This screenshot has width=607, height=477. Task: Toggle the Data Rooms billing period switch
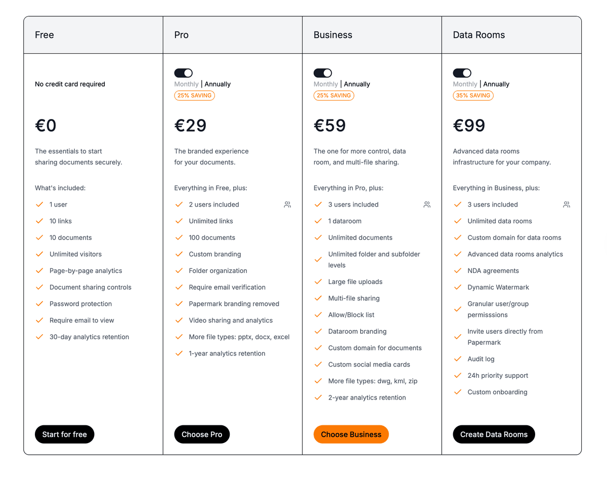[x=462, y=72]
